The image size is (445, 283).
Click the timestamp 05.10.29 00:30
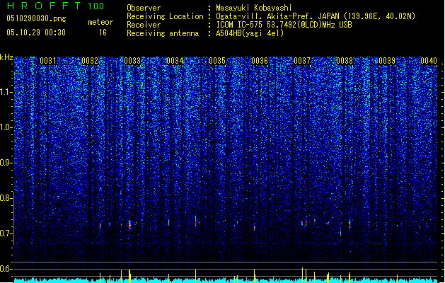tap(36, 33)
